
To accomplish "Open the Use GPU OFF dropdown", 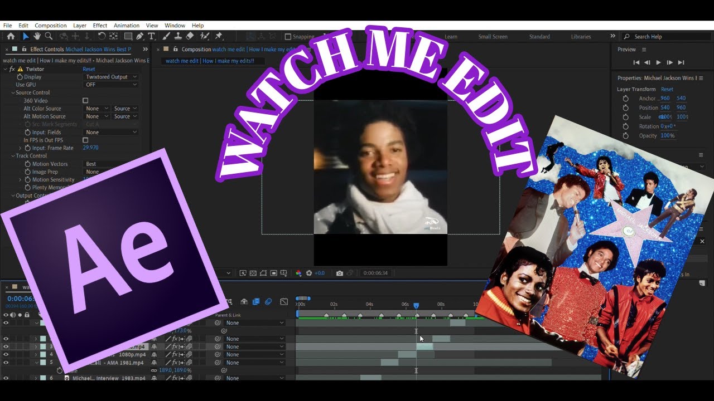I will pos(111,85).
